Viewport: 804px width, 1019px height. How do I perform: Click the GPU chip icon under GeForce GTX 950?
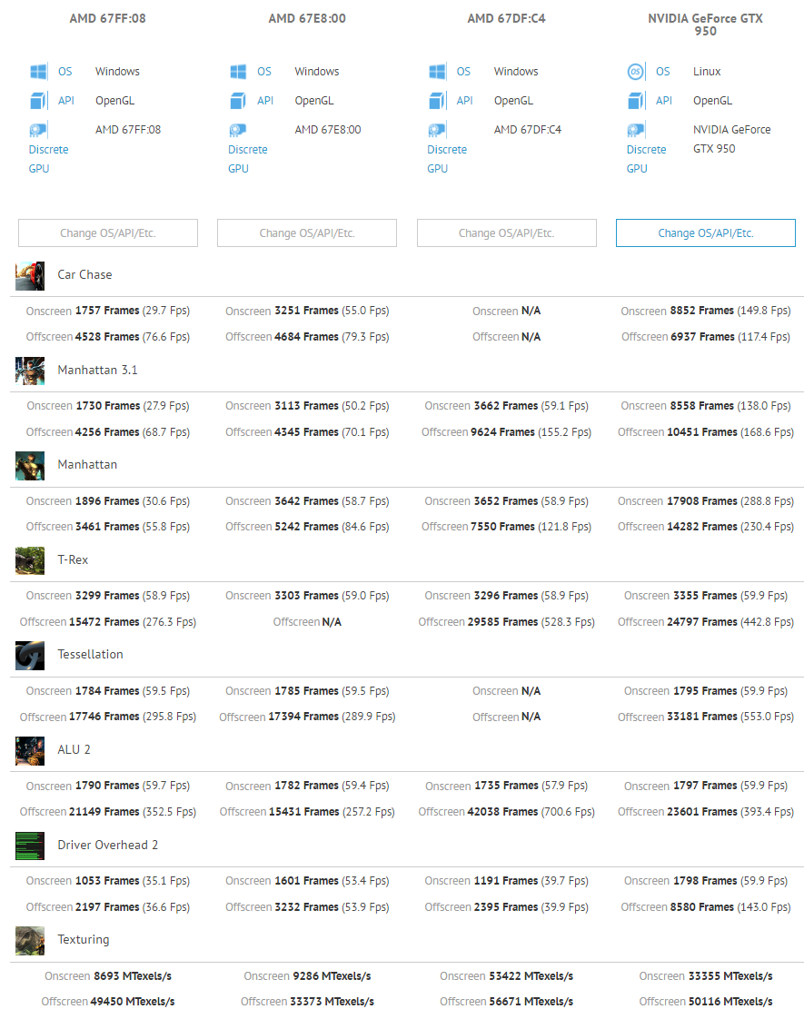click(636, 130)
